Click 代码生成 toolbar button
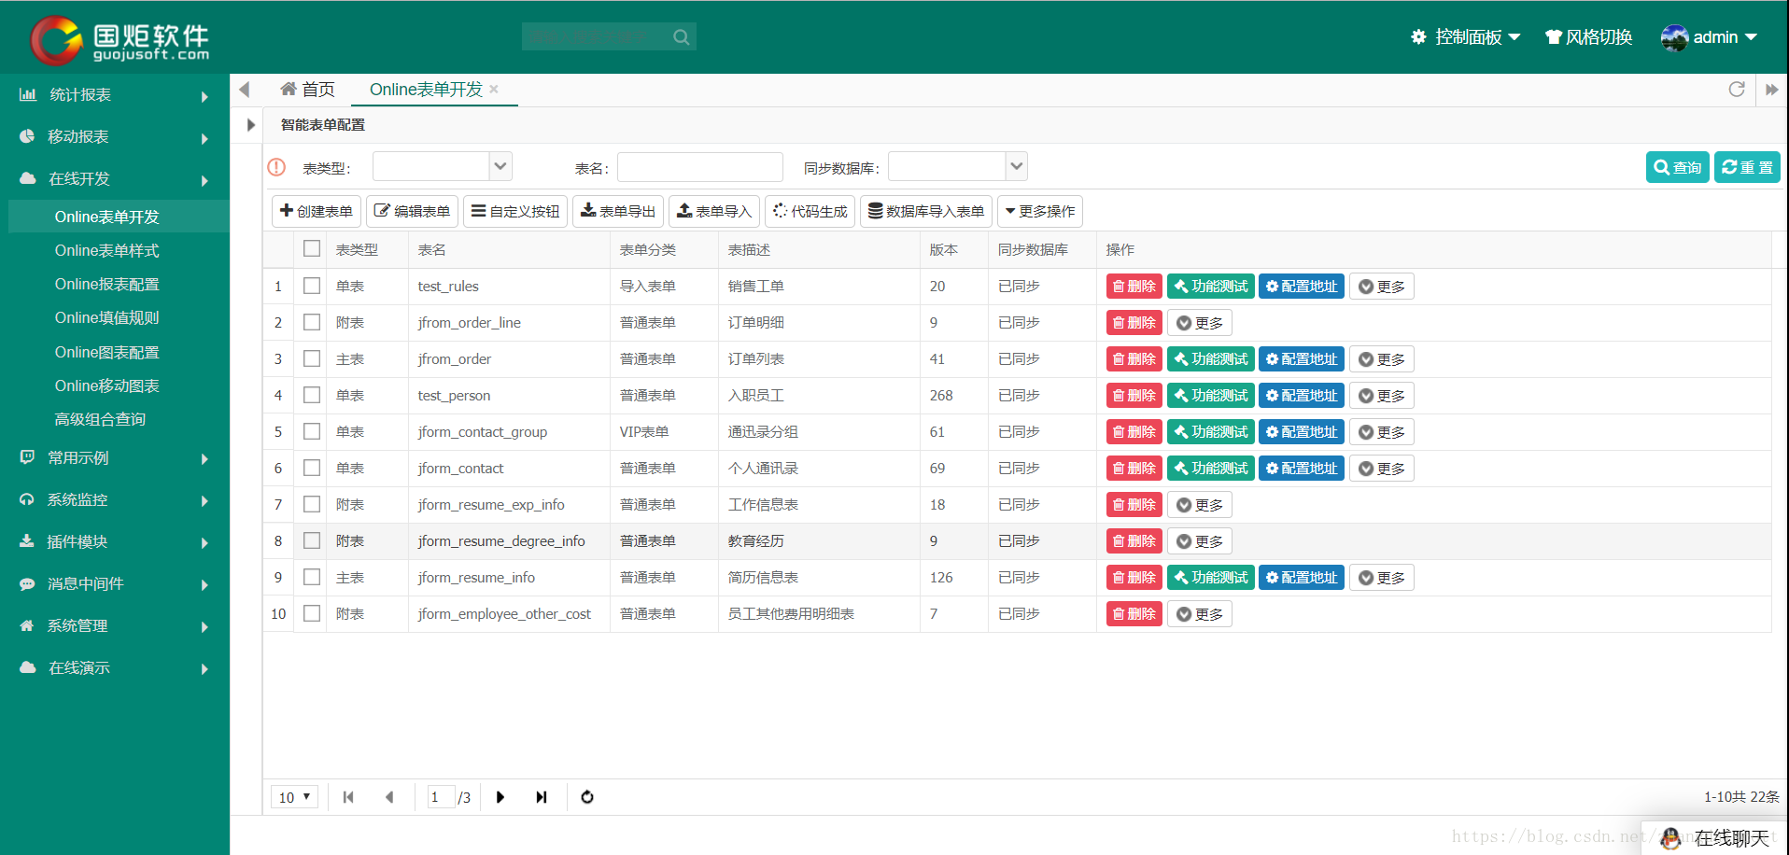Screen dimensions: 1789x855 pos(810,211)
